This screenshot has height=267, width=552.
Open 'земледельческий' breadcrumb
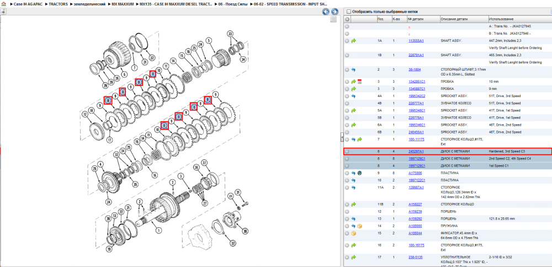pos(89,4)
